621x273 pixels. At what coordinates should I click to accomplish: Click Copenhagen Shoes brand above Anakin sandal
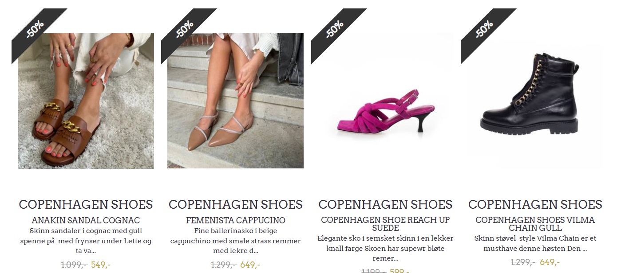86,204
